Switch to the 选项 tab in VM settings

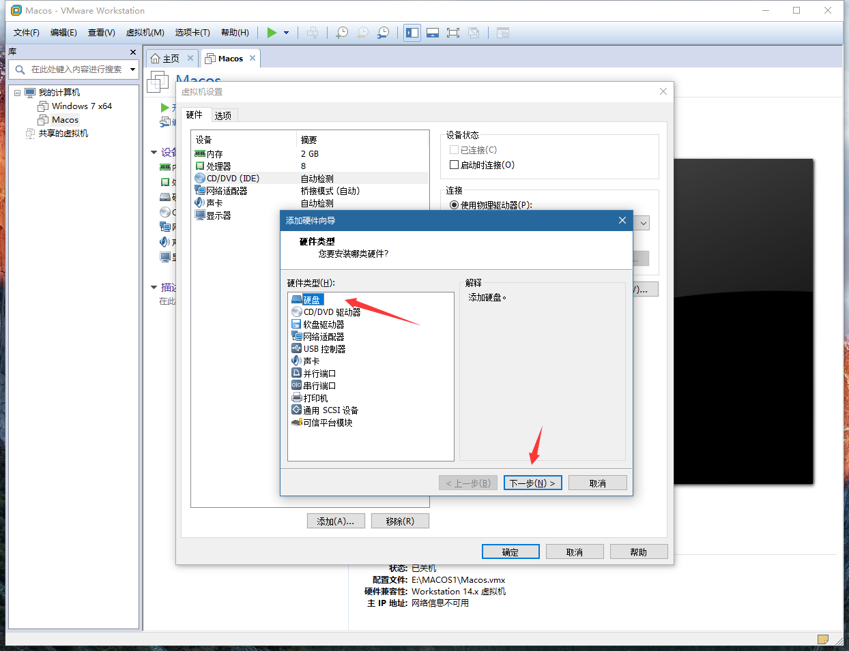[x=223, y=115]
